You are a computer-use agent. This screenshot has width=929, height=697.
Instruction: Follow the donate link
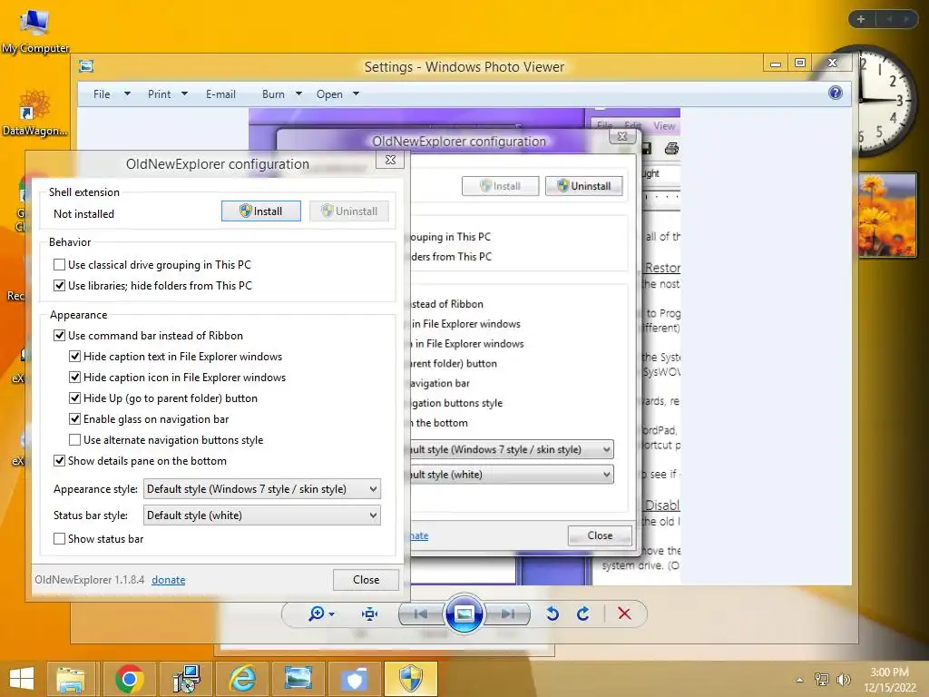pyautogui.click(x=168, y=580)
